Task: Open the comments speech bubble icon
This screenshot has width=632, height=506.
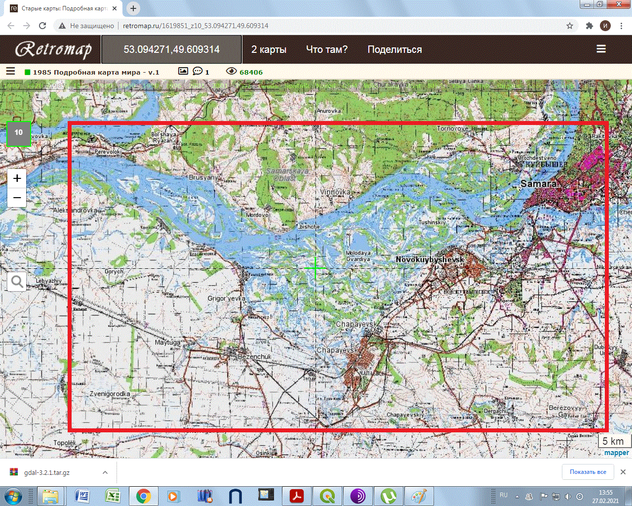Action: [x=197, y=71]
